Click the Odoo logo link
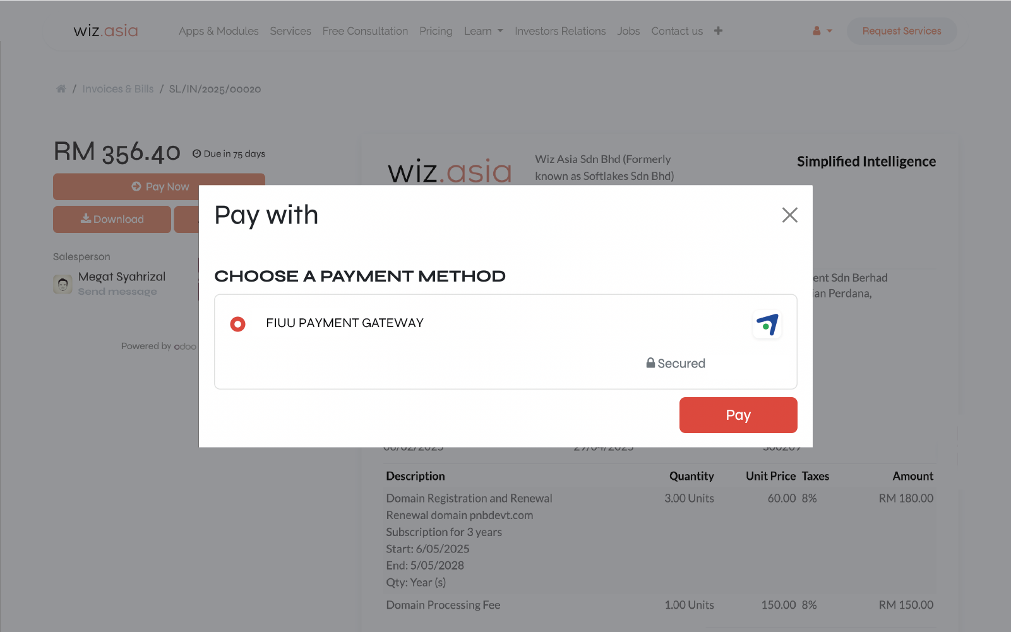Screen dimensions: 1011x632 (185, 347)
